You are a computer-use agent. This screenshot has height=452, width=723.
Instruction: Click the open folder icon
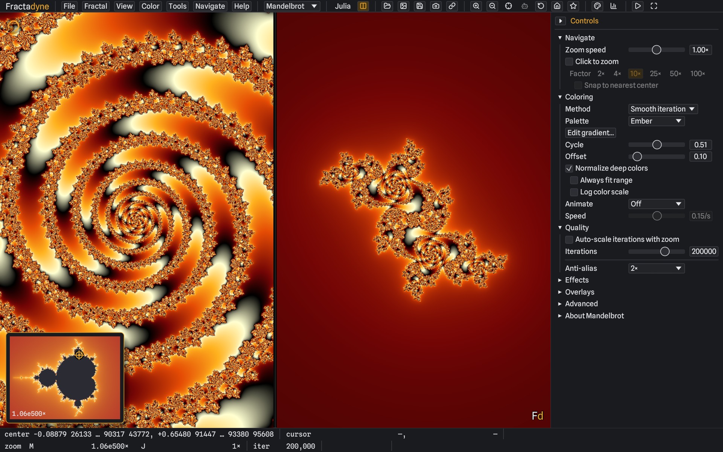[x=387, y=6]
